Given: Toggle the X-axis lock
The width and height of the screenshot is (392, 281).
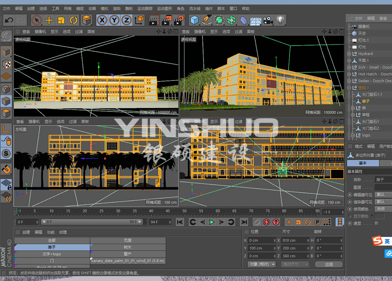Looking at the screenshot, I should (102, 20).
